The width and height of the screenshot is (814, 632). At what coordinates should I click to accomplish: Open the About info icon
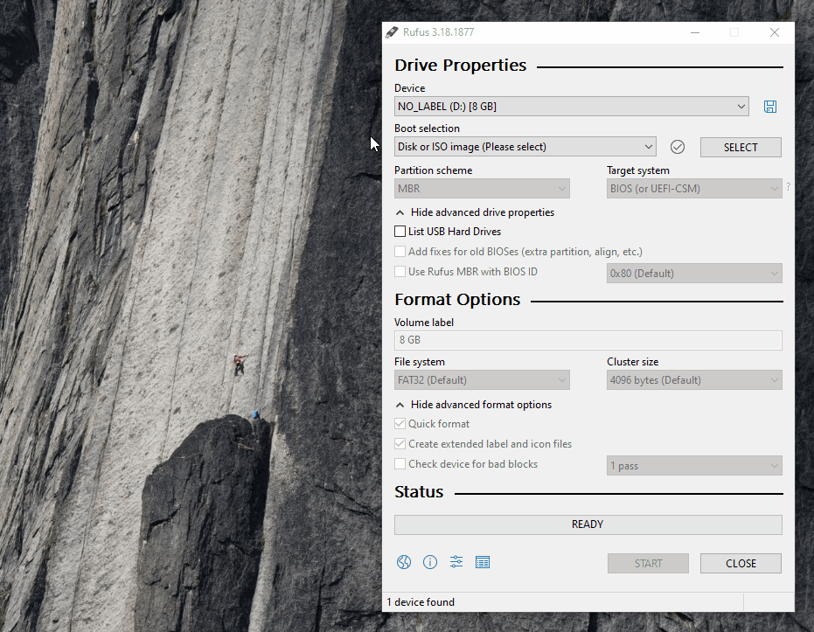(430, 562)
